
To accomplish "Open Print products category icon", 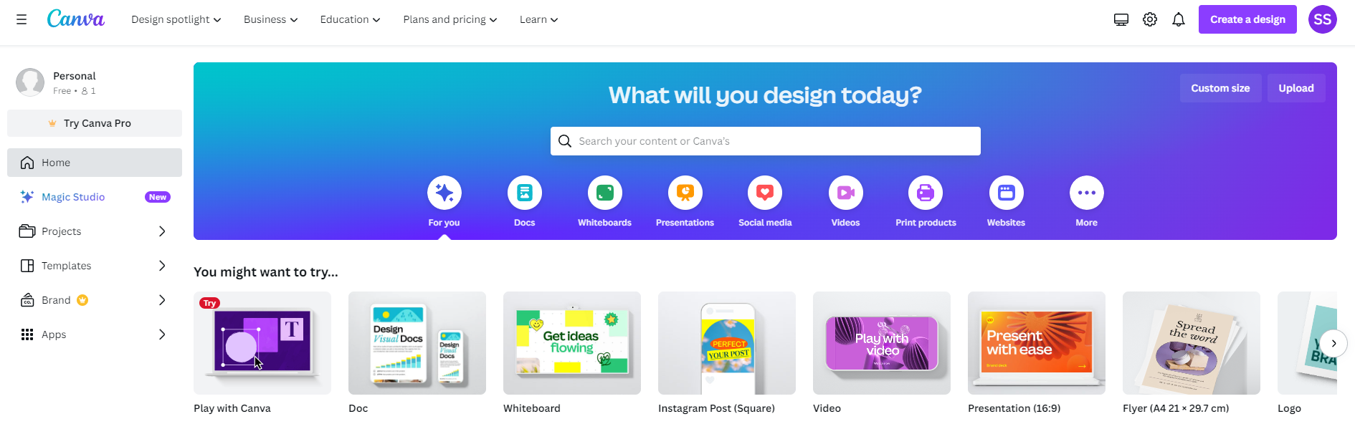I will tap(926, 193).
